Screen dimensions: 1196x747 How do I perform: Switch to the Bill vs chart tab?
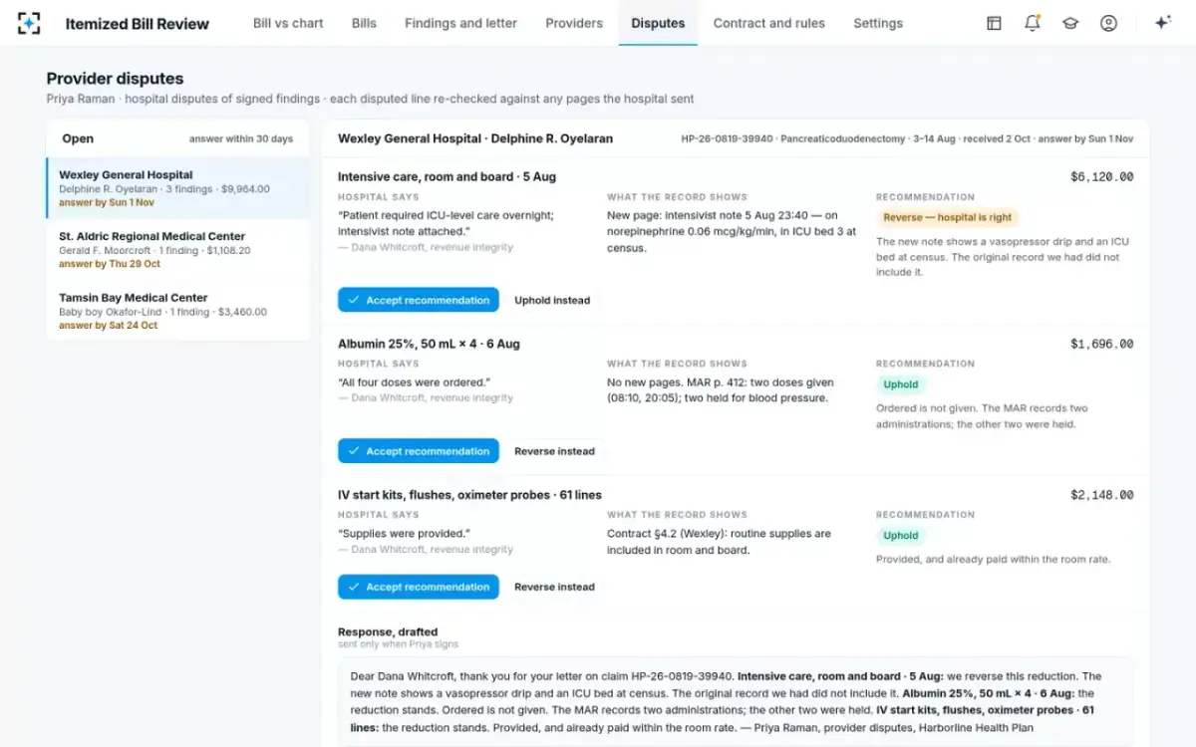click(x=288, y=23)
